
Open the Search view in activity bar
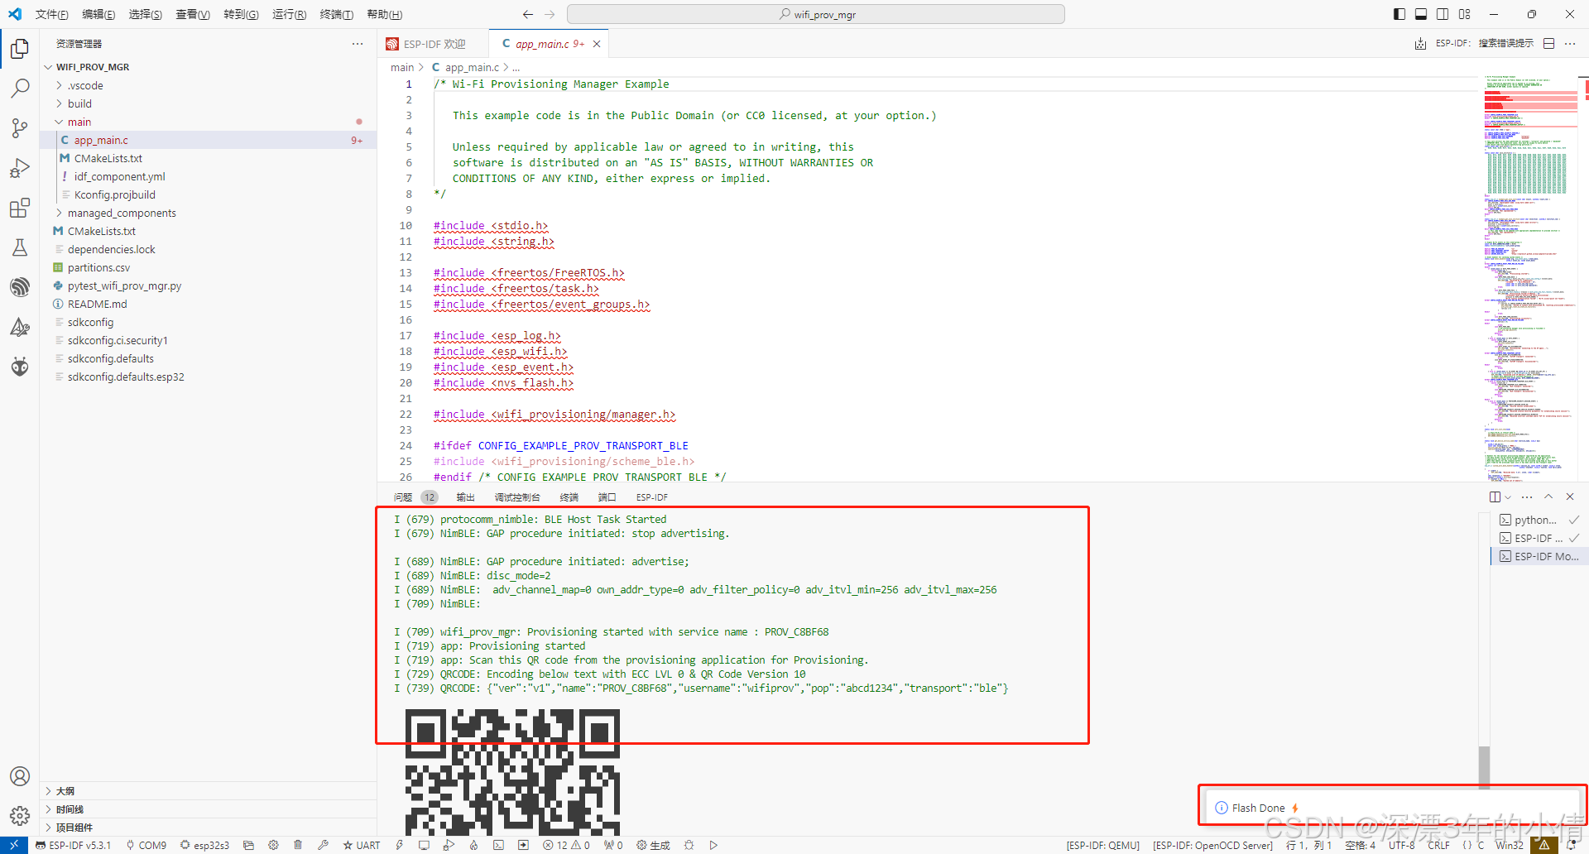click(x=20, y=89)
